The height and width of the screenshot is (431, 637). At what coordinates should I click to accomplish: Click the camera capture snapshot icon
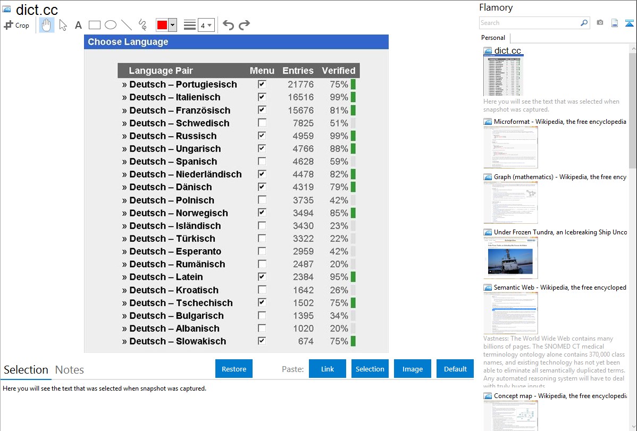tap(600, 23)
